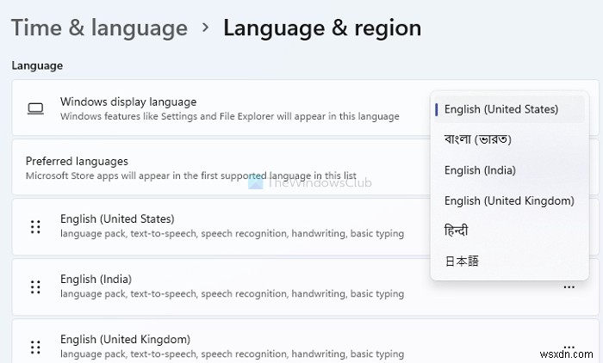The image size is (603, 363).
Task: Click the drag handle for English (India)
Action: [35, 286]
